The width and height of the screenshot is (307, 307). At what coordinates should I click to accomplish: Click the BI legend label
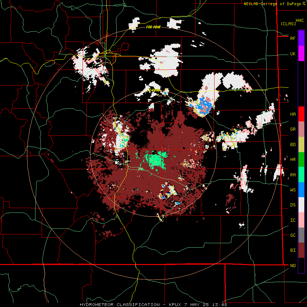pos(293,250)
